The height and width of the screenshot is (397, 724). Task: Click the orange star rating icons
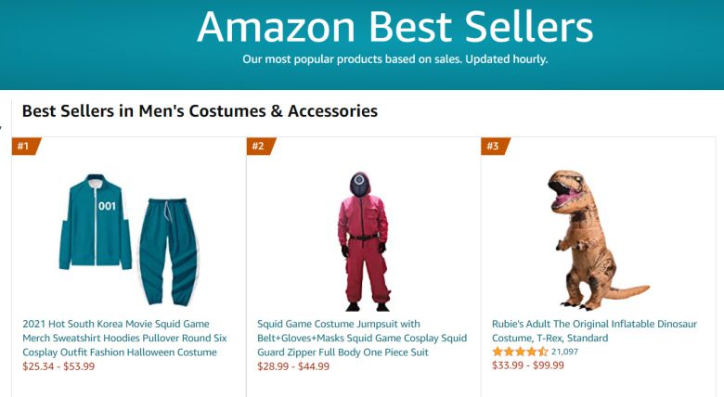click(x=520, y=352)
